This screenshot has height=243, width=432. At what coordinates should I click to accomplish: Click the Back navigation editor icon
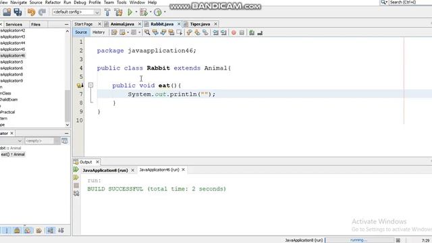tap(122, 32)
